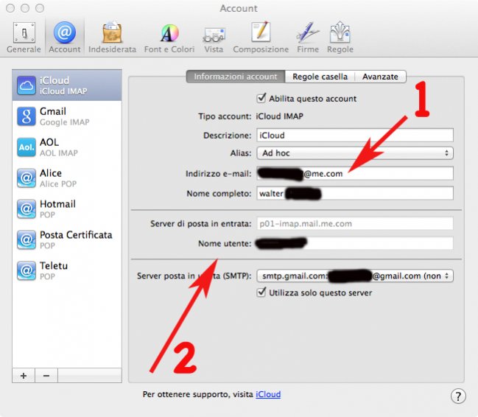The image size is (478, 417).
Task: Toggle Abilita questo account checkbox
Action: point(261,98)
